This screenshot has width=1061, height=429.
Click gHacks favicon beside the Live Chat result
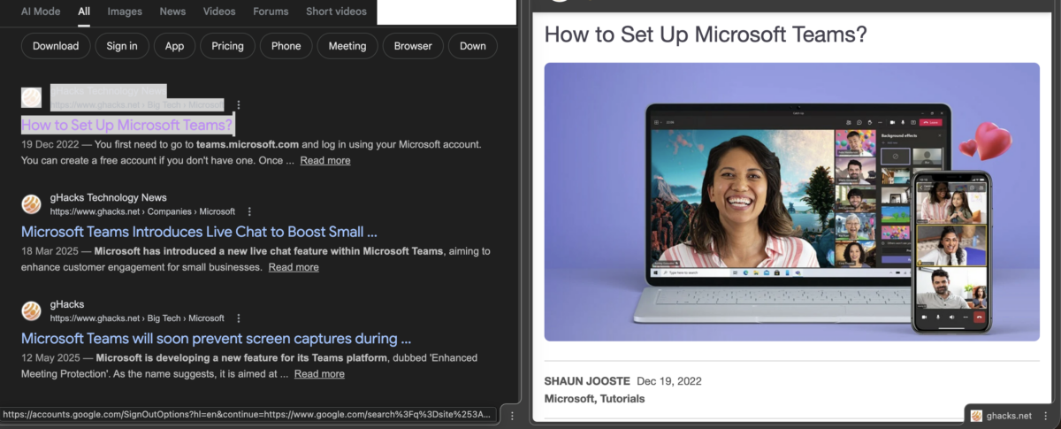click(31, 204)
